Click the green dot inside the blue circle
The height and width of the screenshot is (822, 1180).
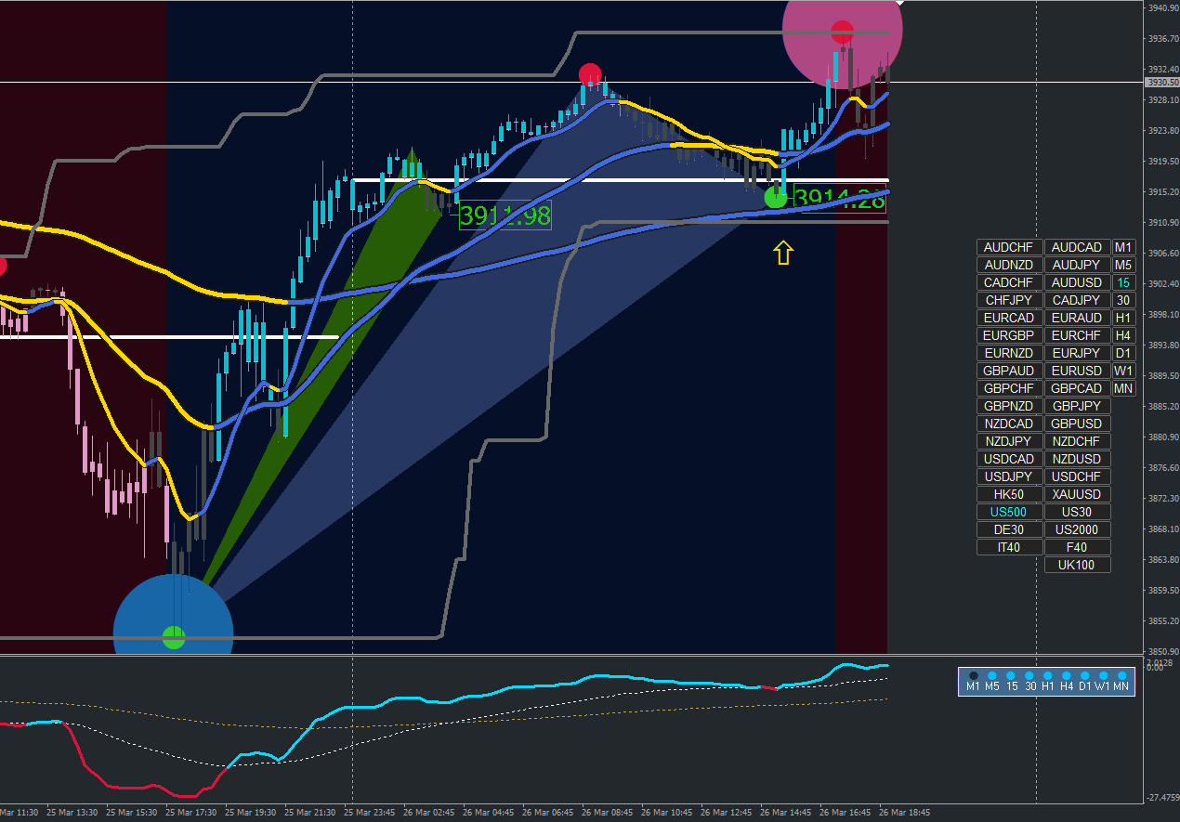tap(174, 637)
